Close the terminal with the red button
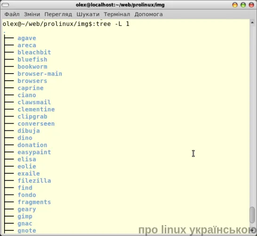 [251, 5]
